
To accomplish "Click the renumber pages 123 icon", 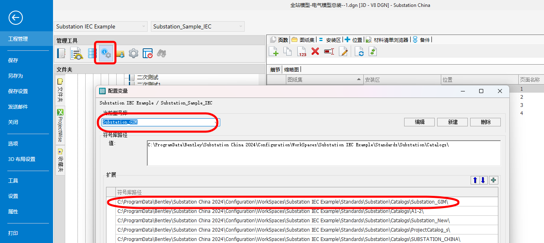I will click(302, 51).
